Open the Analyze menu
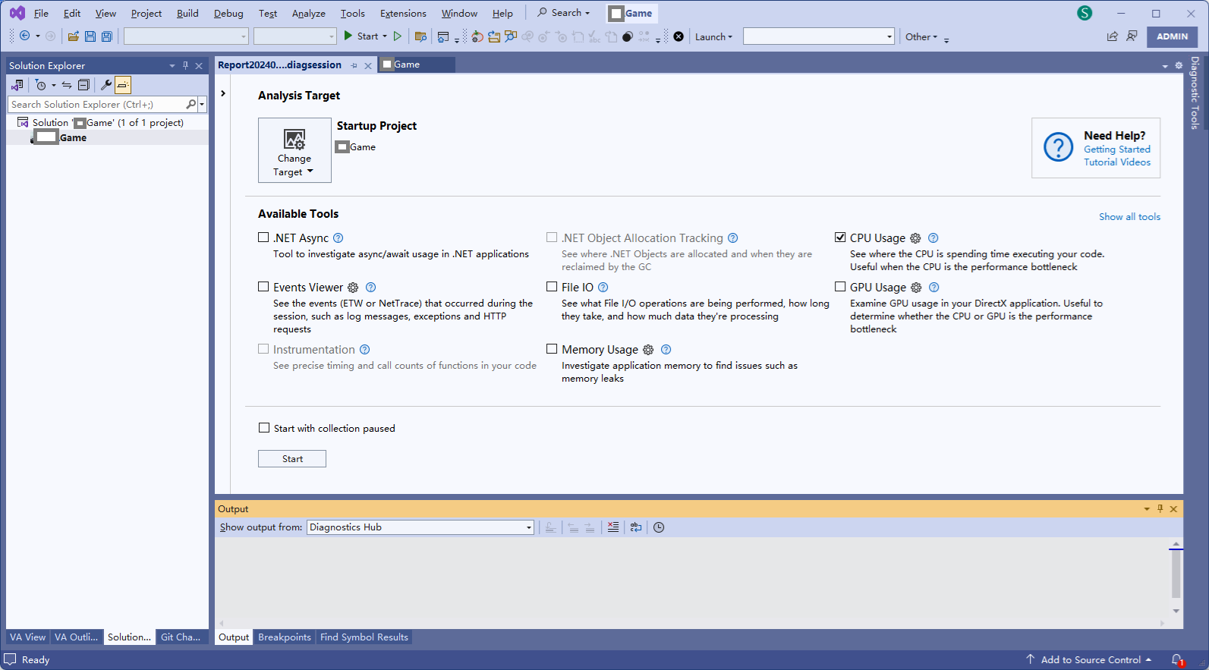This screenshot has width=1209, height=670. (309, 14)
